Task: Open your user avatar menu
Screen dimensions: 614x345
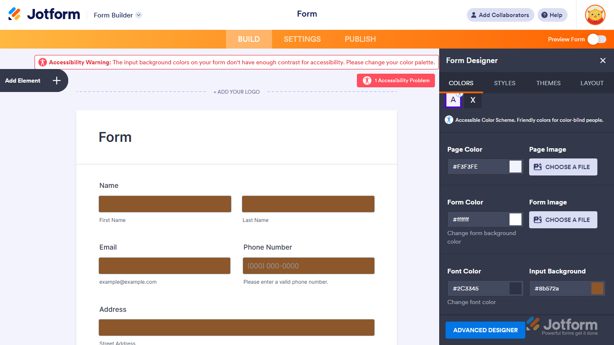Action: [x=595, y=15]
